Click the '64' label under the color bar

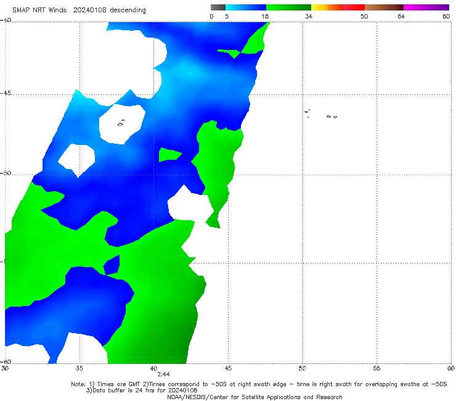pyautogui.click(x=401, y=16)
